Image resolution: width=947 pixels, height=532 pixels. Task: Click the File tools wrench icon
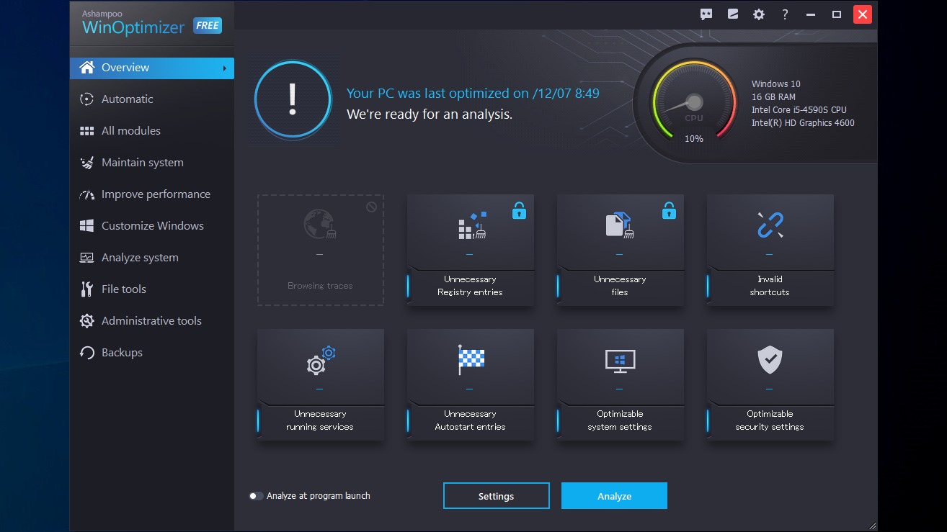pyautogui.click(x=87, y=289)
